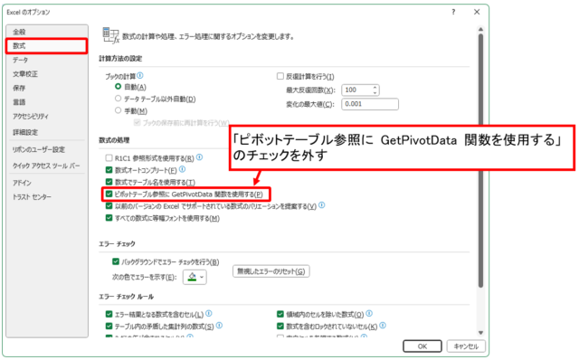Image resolution: width=579 pixels, height=360 pixels.
Task: Toggle R1C1 参照形式を使用する checkbox
Action: click(109, 158)
